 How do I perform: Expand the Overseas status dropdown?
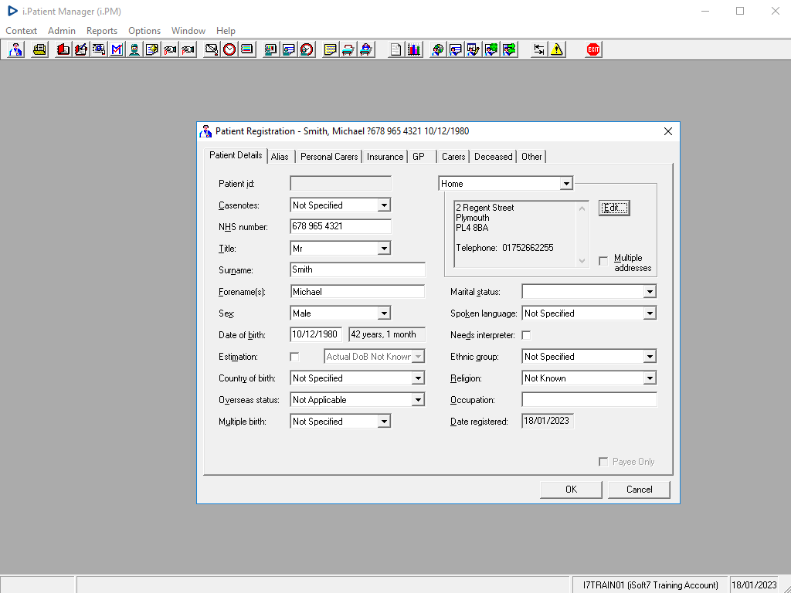tap(418, 400)
